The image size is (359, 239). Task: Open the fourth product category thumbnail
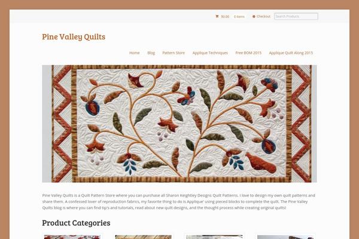[x=285, y=237]
